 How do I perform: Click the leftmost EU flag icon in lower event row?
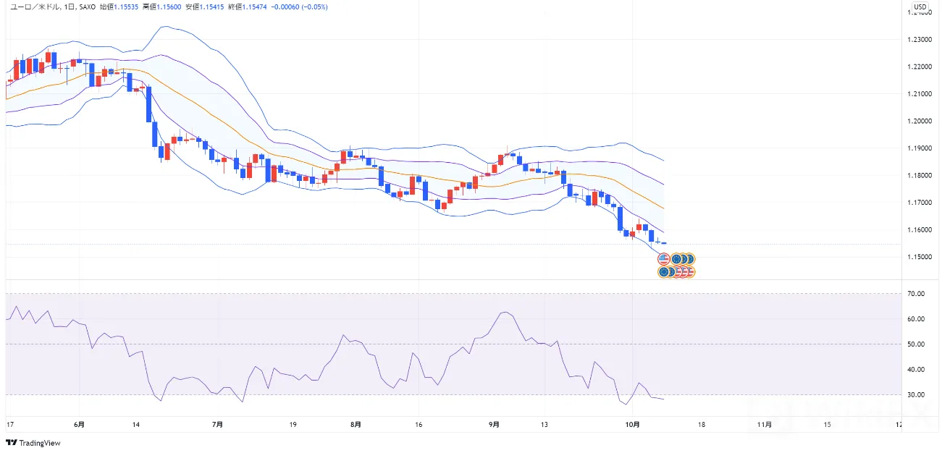click(x=664, y=272)
